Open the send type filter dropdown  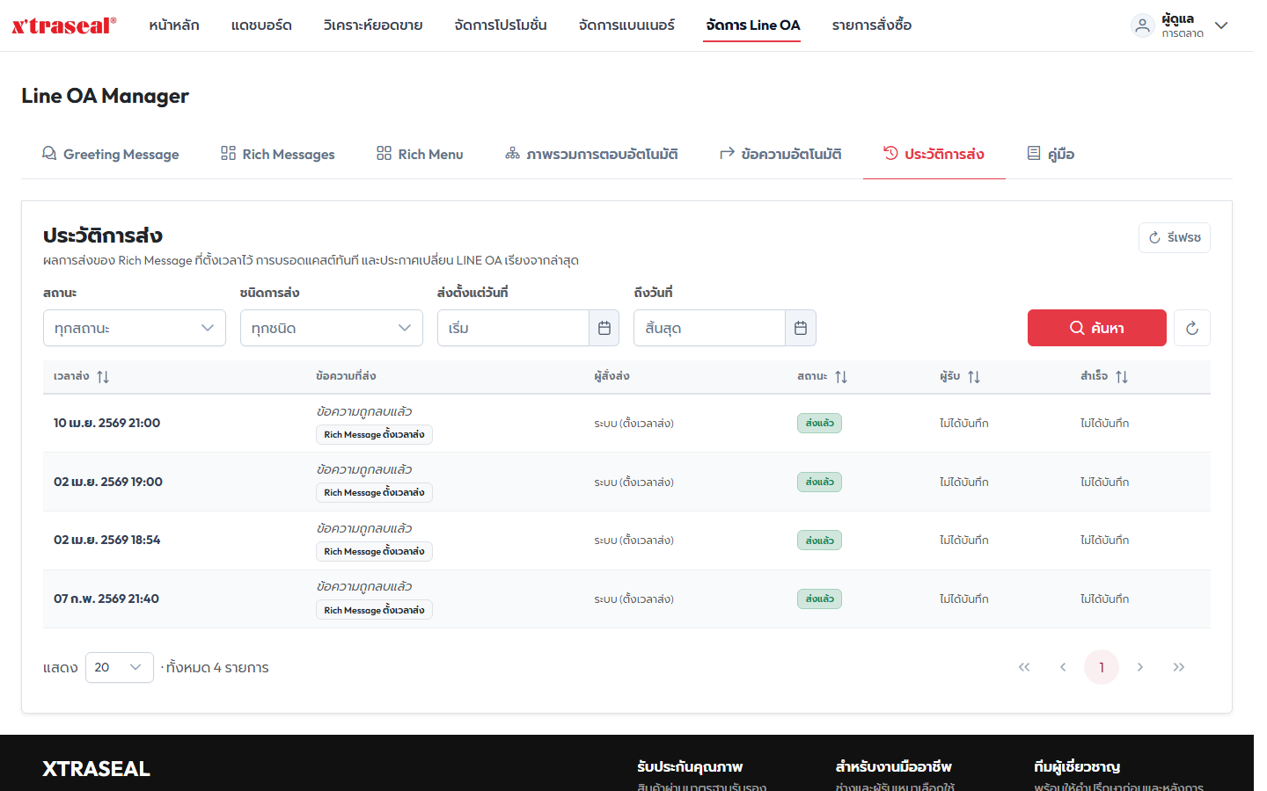point(332,328)
